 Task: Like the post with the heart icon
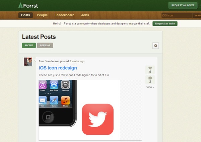(x=150, y=68)
